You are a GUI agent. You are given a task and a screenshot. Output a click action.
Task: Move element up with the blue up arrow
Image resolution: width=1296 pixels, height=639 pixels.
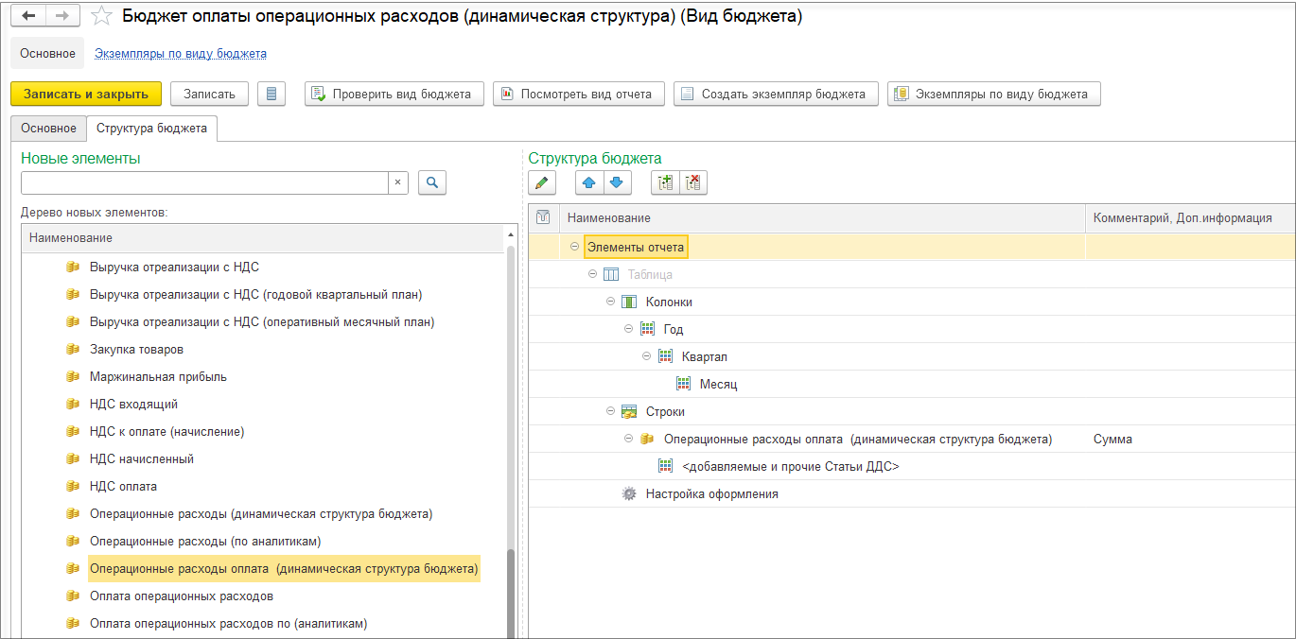point(589,182)
